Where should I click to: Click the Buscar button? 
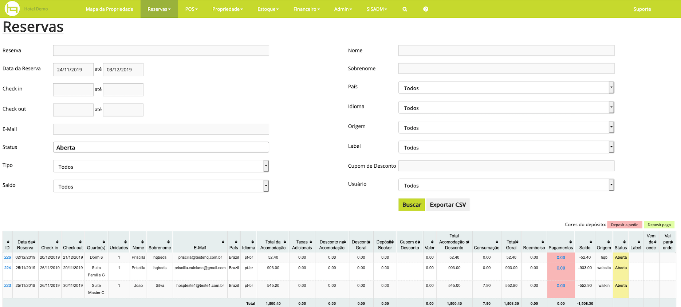(x=412, y=205)
